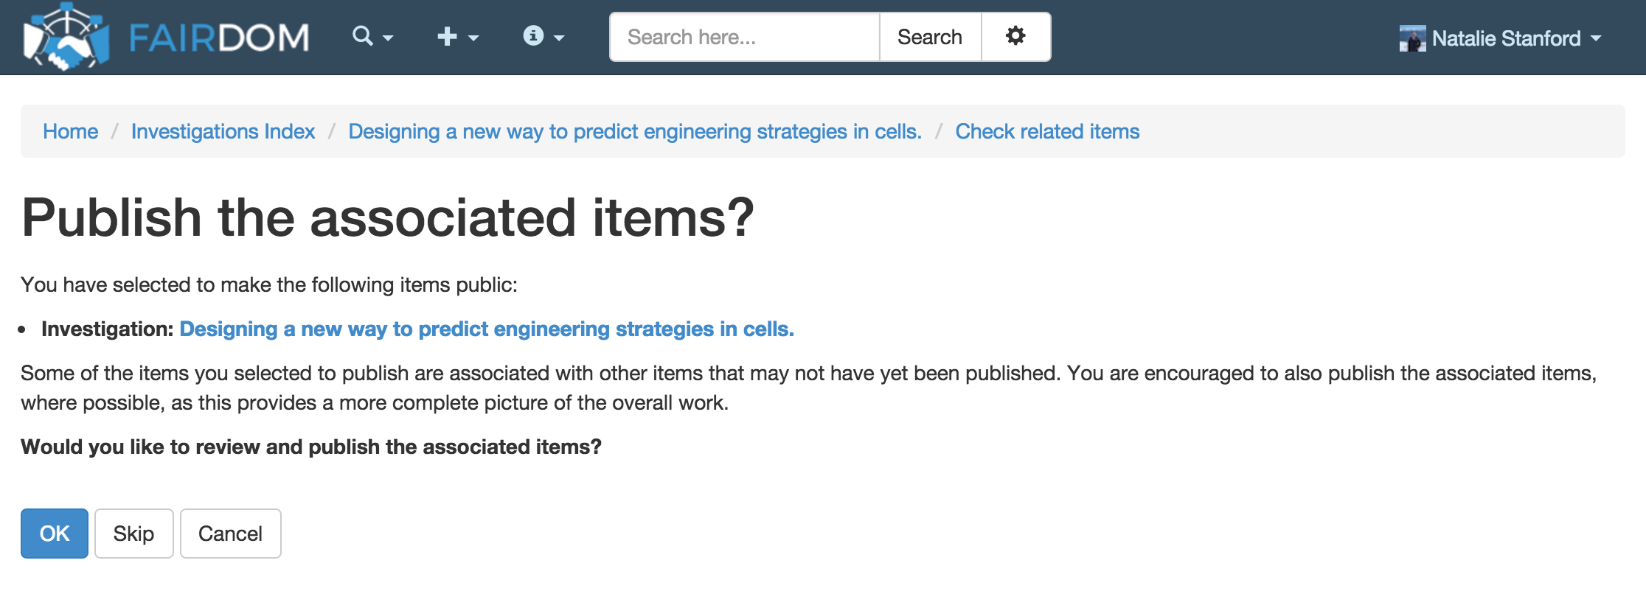Screen dimensions: 1646x591
Task: Open the 'Designing a new way' breadcrumb link
Action: 634,131
